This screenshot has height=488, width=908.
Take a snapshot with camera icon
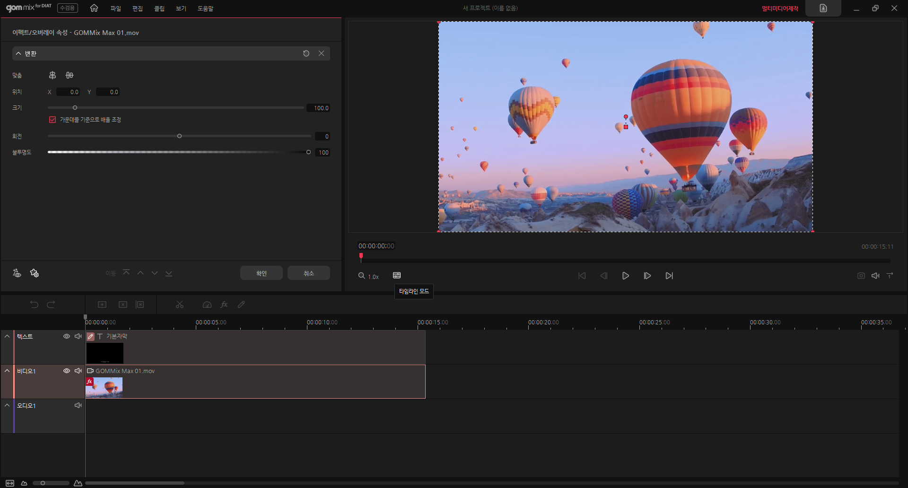click(861, 276)
